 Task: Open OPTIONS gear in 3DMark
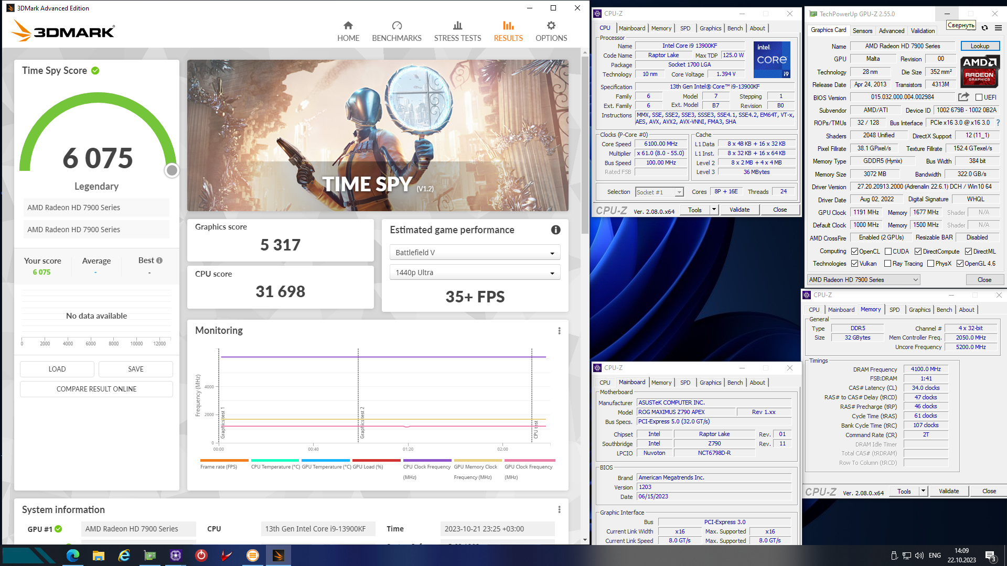click(551, 31)
